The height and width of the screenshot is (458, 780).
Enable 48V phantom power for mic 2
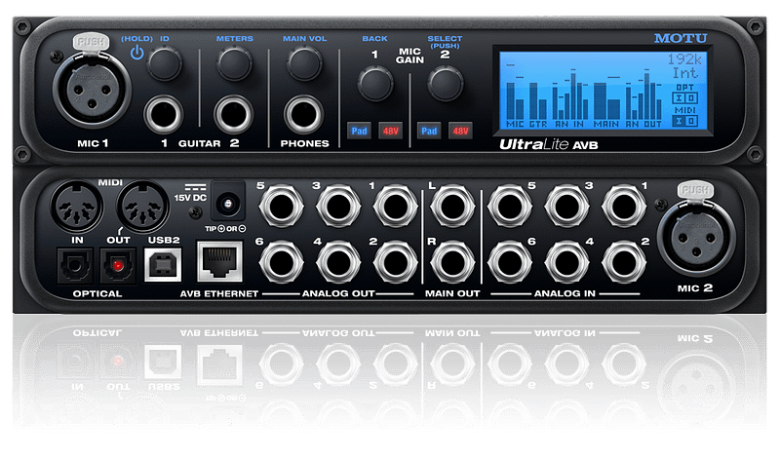[x=459, y=129]
